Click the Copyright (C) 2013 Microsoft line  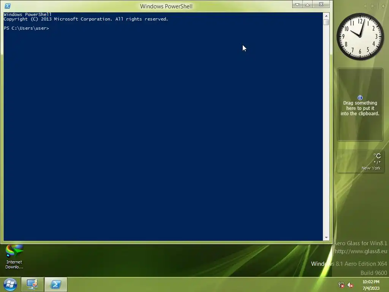coord(86,19)
